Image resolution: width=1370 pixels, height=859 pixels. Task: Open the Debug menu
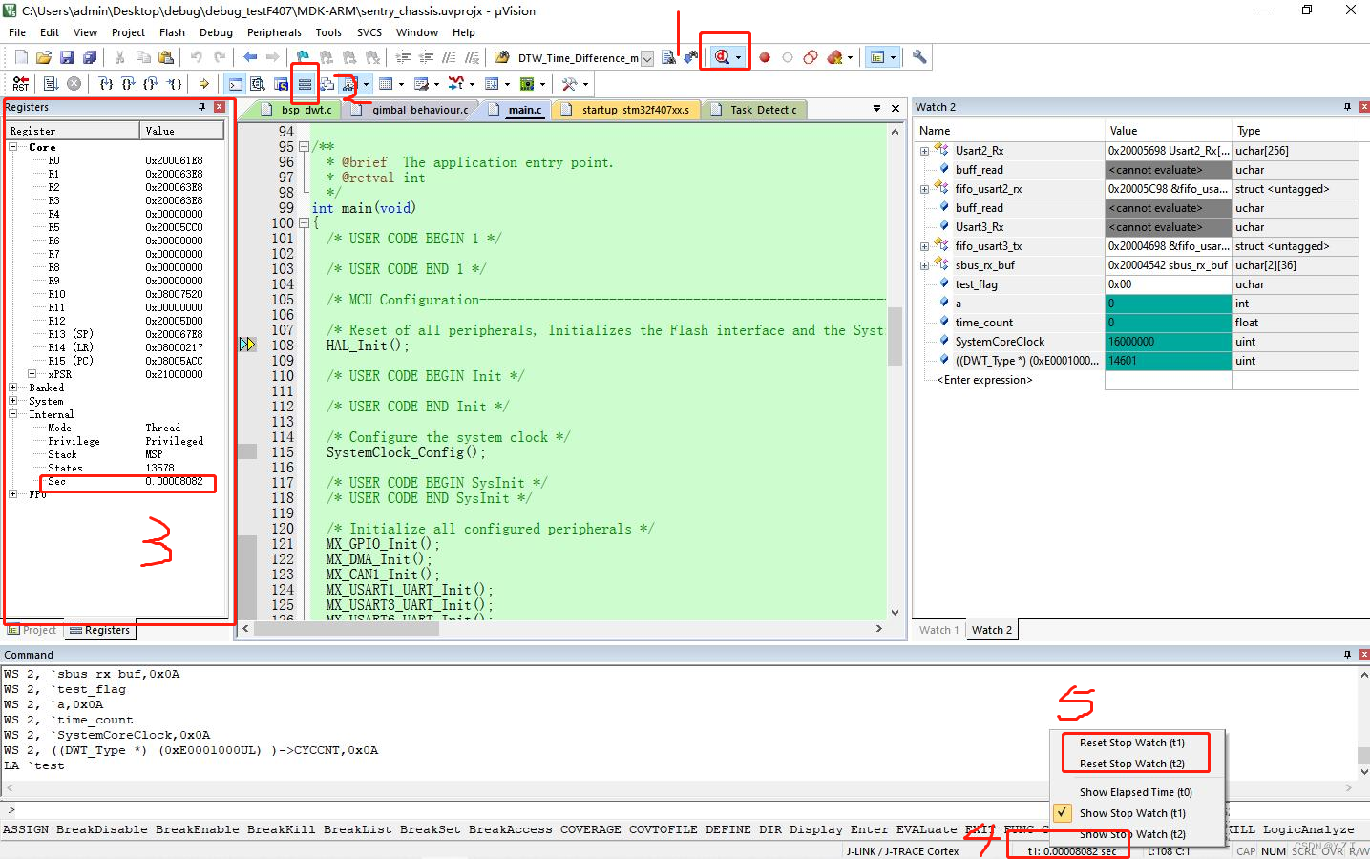click(x=216, y=32)
